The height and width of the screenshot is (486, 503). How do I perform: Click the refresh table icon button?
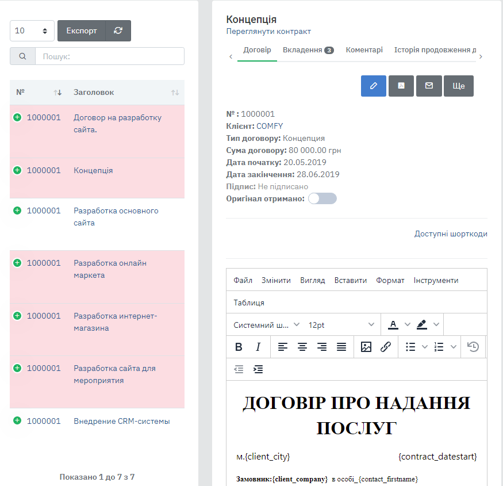(x=118, y=31)
